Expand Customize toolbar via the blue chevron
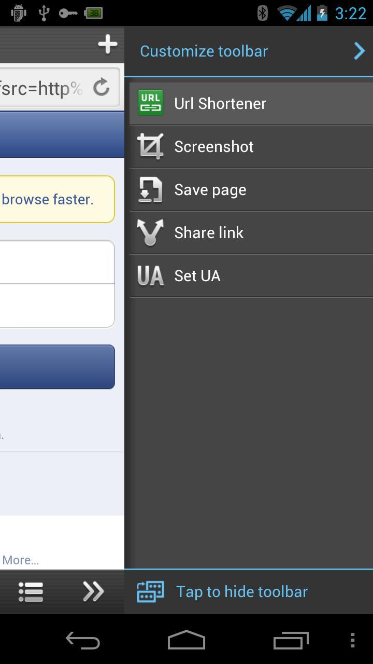 click(359, 51)
